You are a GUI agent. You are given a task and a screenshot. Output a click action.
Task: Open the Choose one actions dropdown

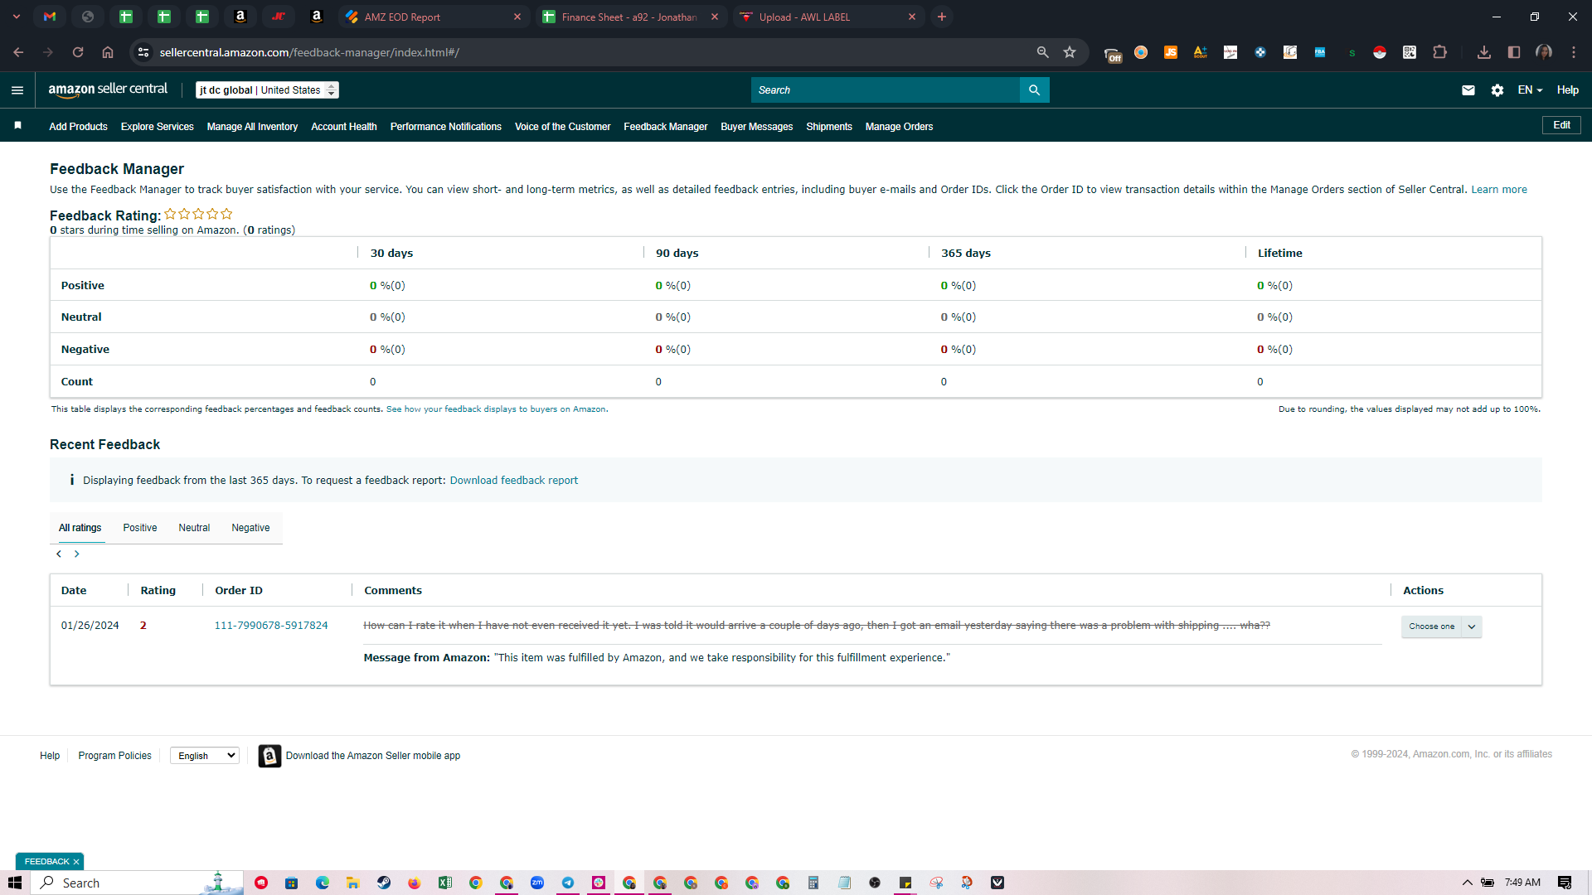[1441, 626]
